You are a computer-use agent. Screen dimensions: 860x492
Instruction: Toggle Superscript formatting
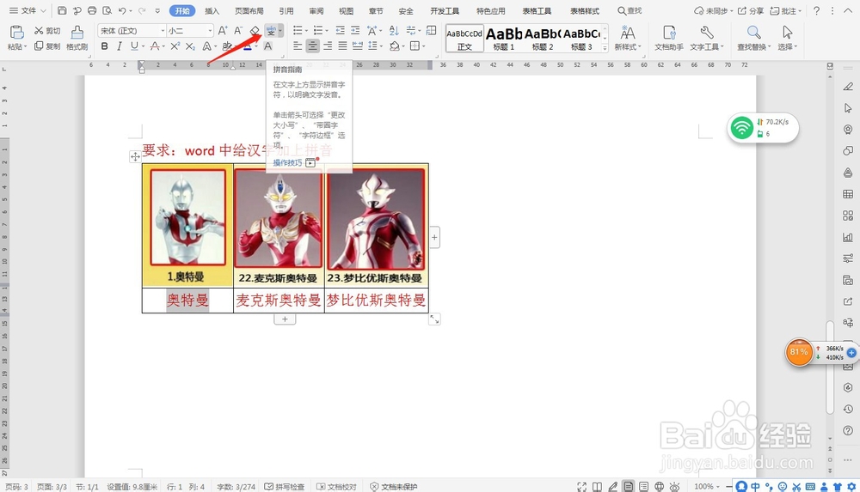pos(175,46)
